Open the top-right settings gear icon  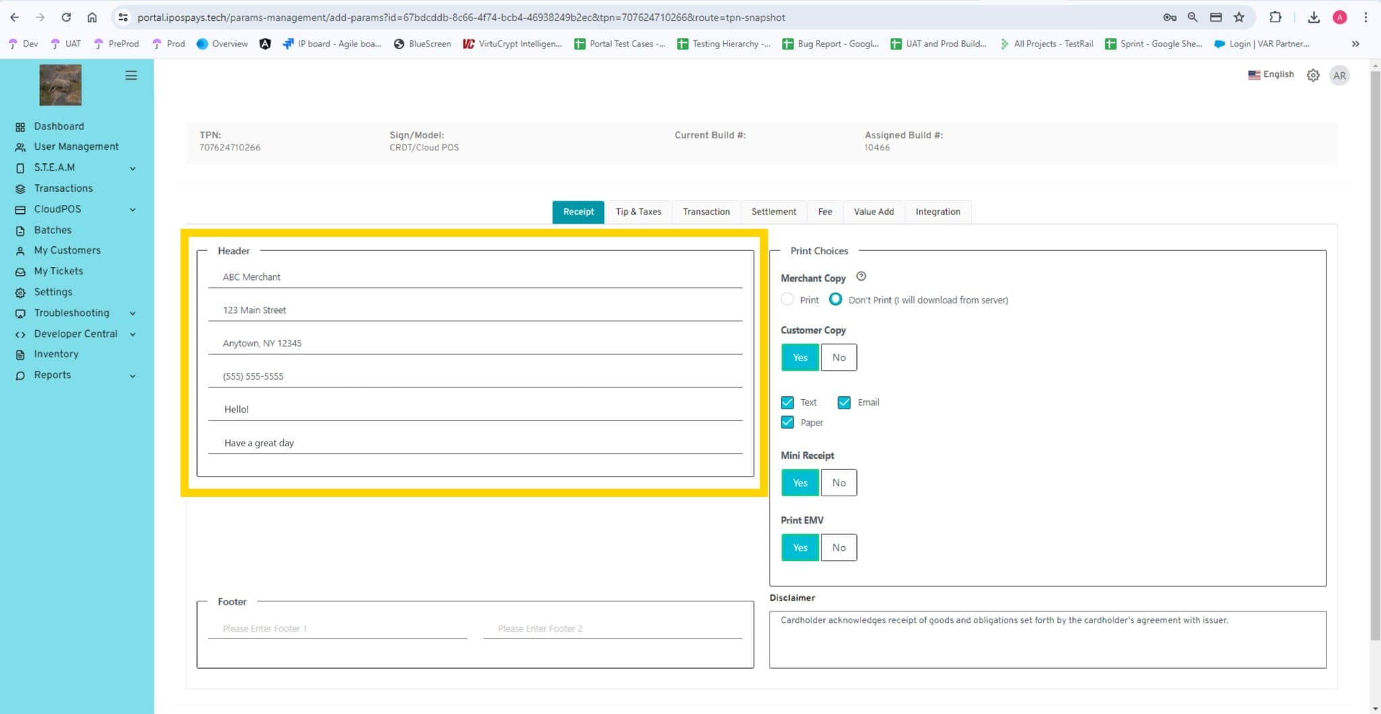coord(1313,76)
